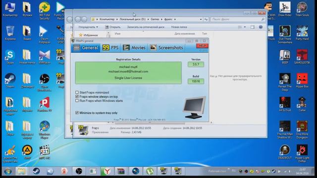Click Компьютер in the Explorer breadcrumb
Viewport: 317px width, 178px height.
point(107,19)
